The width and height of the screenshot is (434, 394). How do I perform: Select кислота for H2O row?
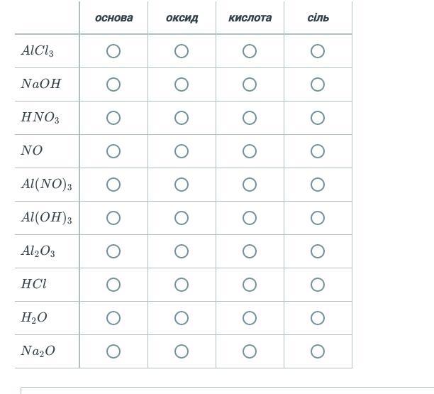tap(250, 318)
